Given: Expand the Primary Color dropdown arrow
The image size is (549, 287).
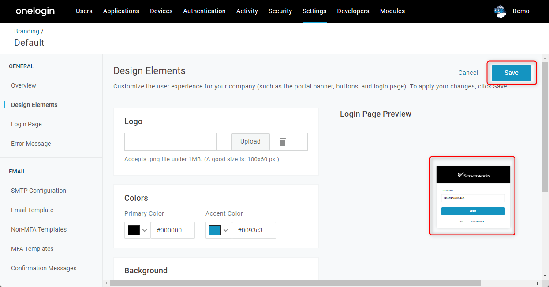Looking at the screenshot, I should [145, 230].
